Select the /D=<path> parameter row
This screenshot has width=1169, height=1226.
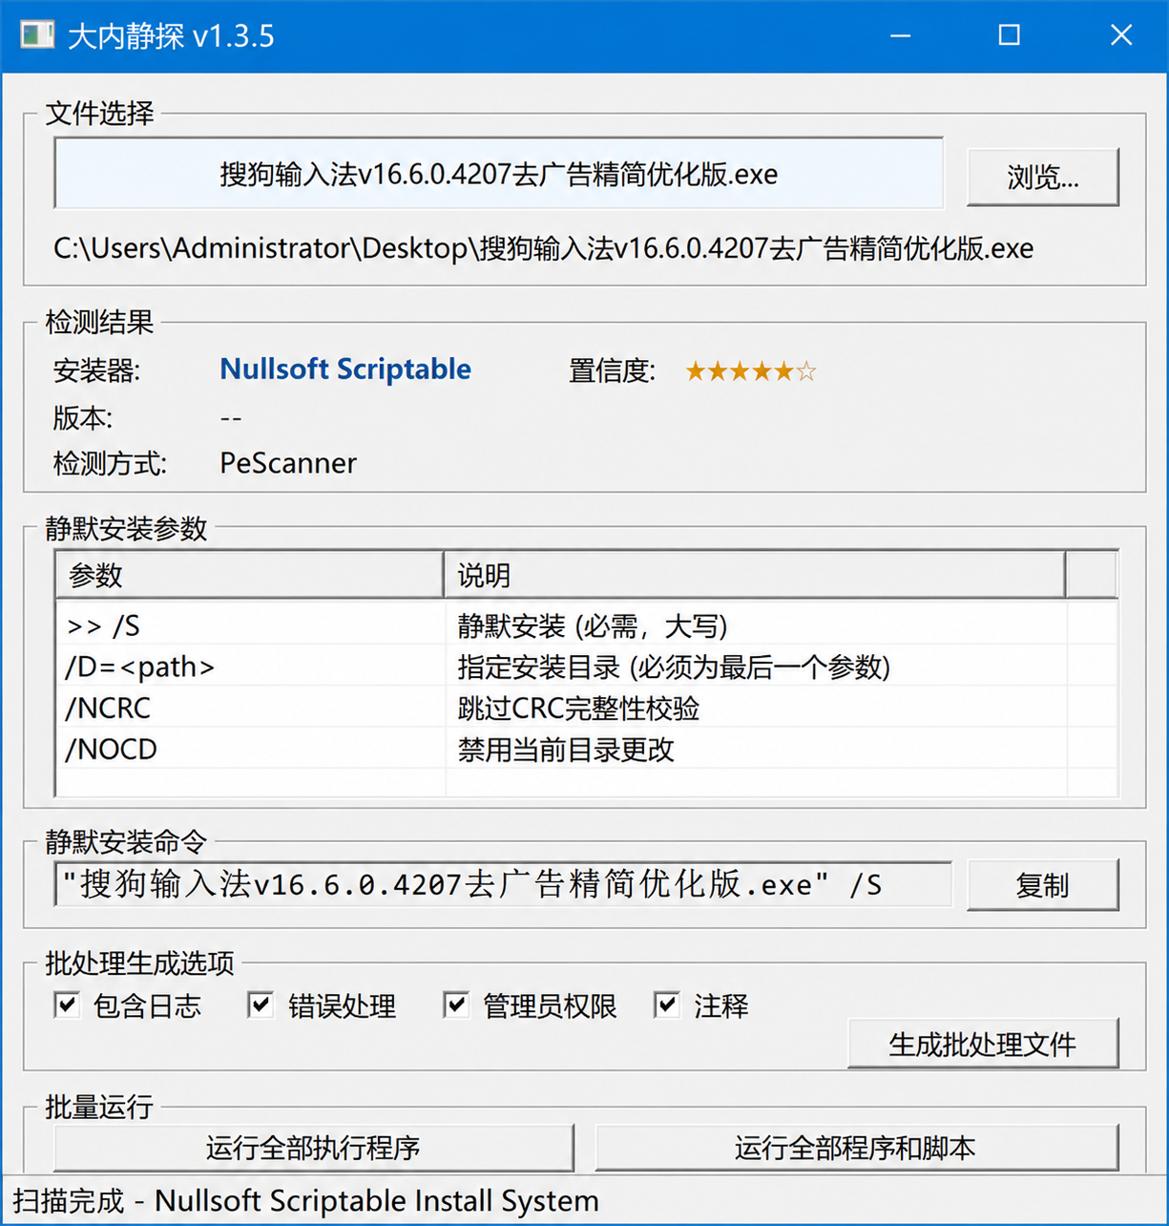(x=586, y=666)
